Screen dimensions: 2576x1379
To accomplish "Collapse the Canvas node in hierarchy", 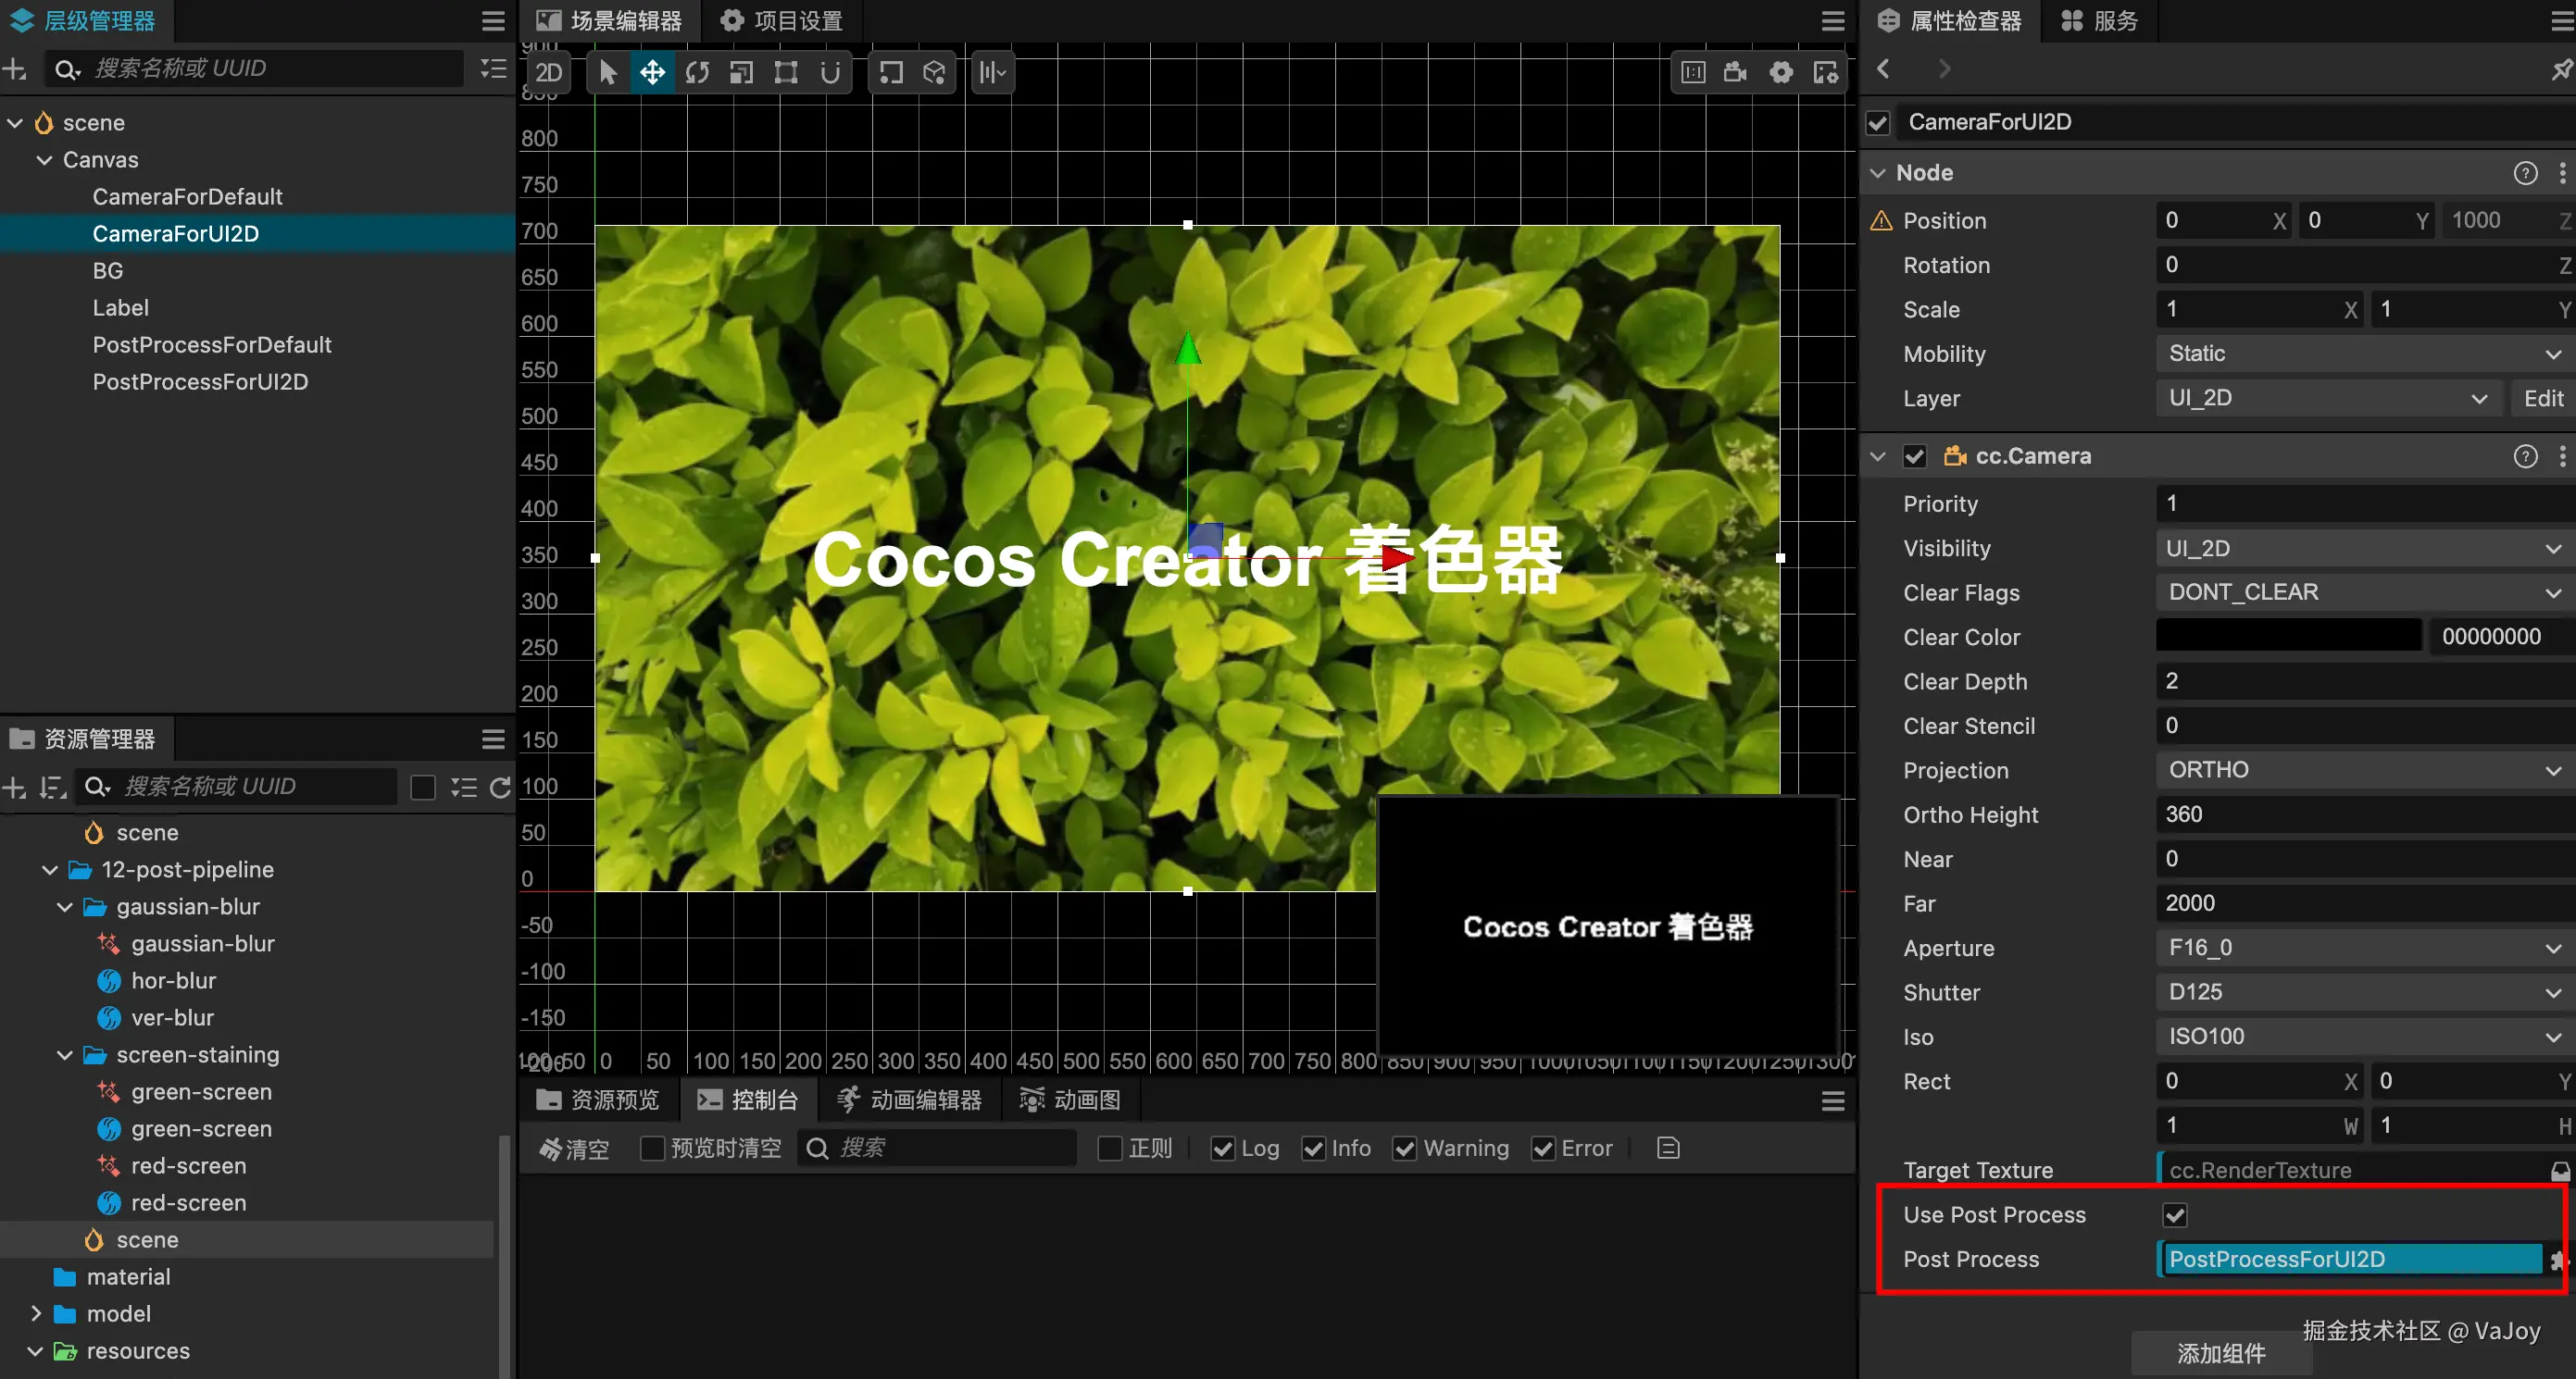I will [44, 160].
